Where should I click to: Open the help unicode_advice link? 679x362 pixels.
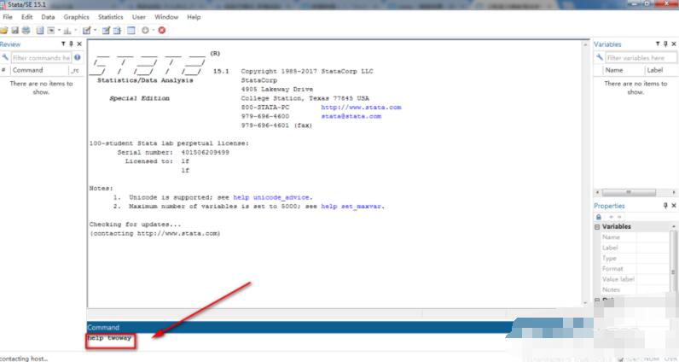pos(273,197)
